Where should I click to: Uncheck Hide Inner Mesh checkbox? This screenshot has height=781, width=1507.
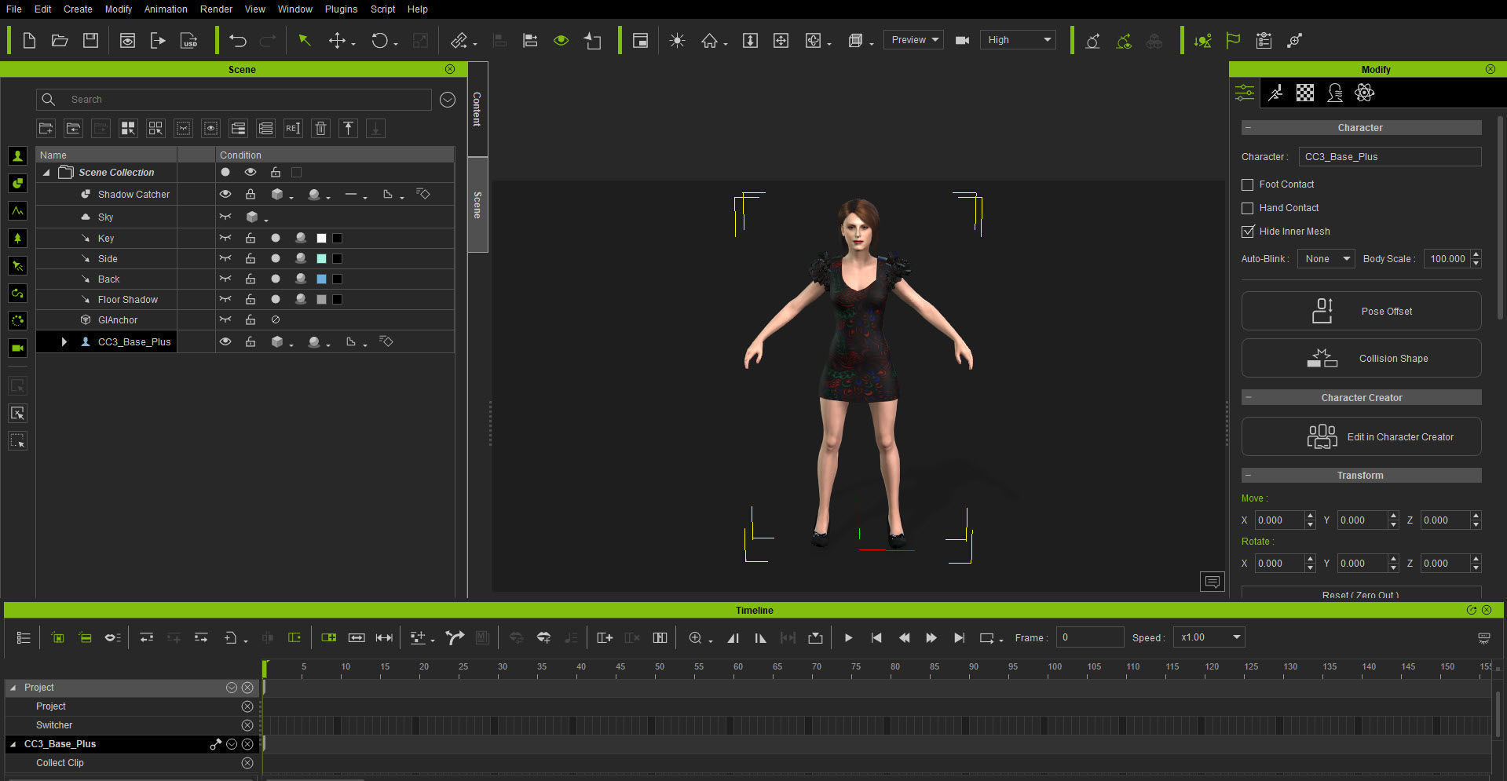tap(1247, 232)
